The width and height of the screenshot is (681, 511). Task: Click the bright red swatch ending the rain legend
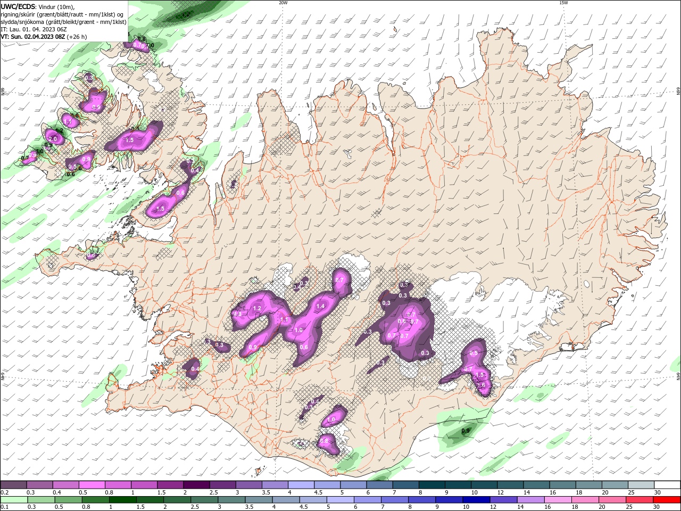(x=667, y=500)
